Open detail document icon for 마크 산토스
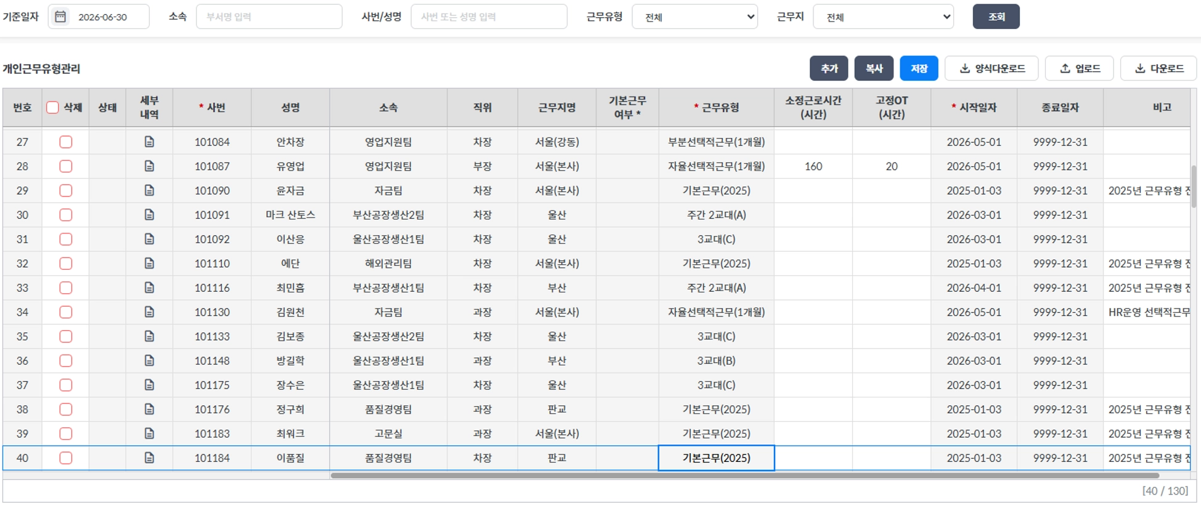Screen dimensions: 1201x505 click(149, 215)
